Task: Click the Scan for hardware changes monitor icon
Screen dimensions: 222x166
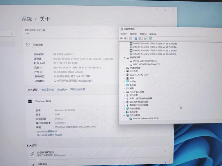Action: (x=150, y=39)
